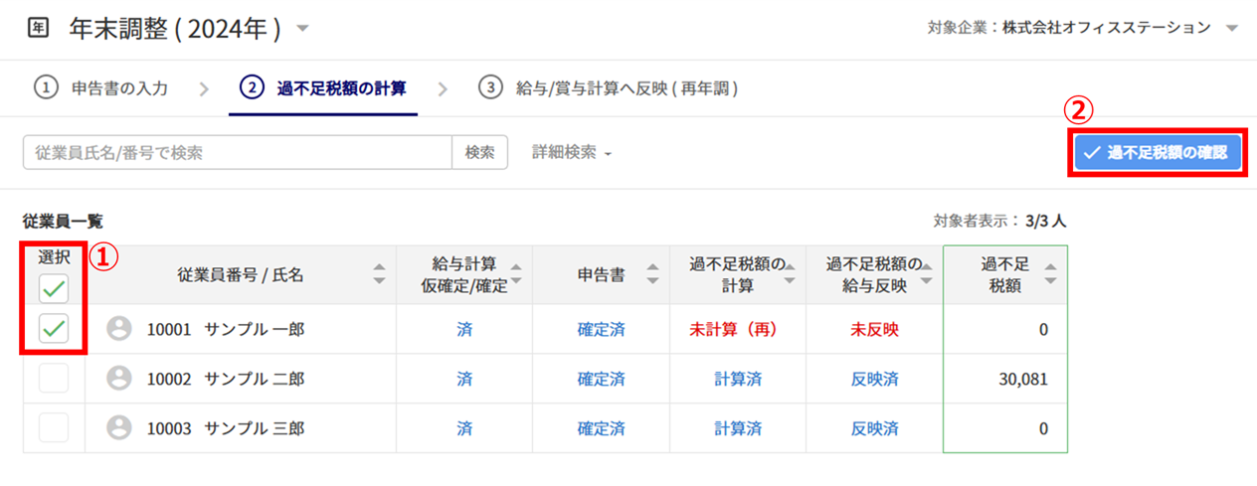
Task: Click the 年 calendar icon beside 年末調整
Action: tap(38, 29)
